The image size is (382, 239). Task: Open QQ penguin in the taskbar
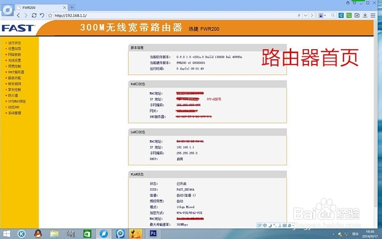click(x=38, y=234)
